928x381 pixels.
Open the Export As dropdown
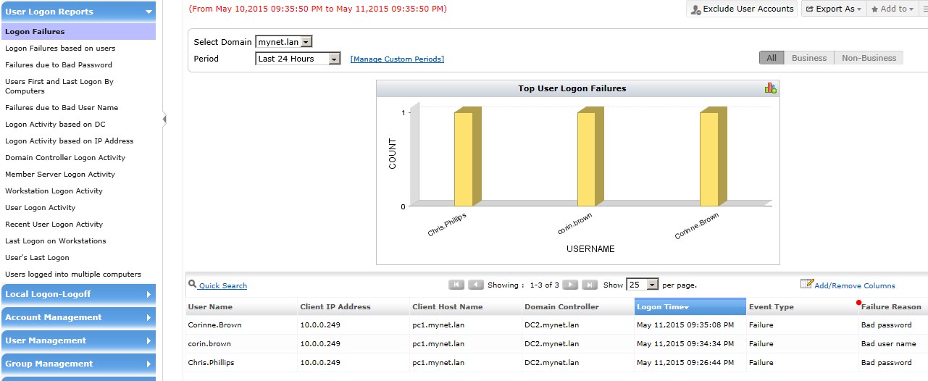click(x=833, y=9)
